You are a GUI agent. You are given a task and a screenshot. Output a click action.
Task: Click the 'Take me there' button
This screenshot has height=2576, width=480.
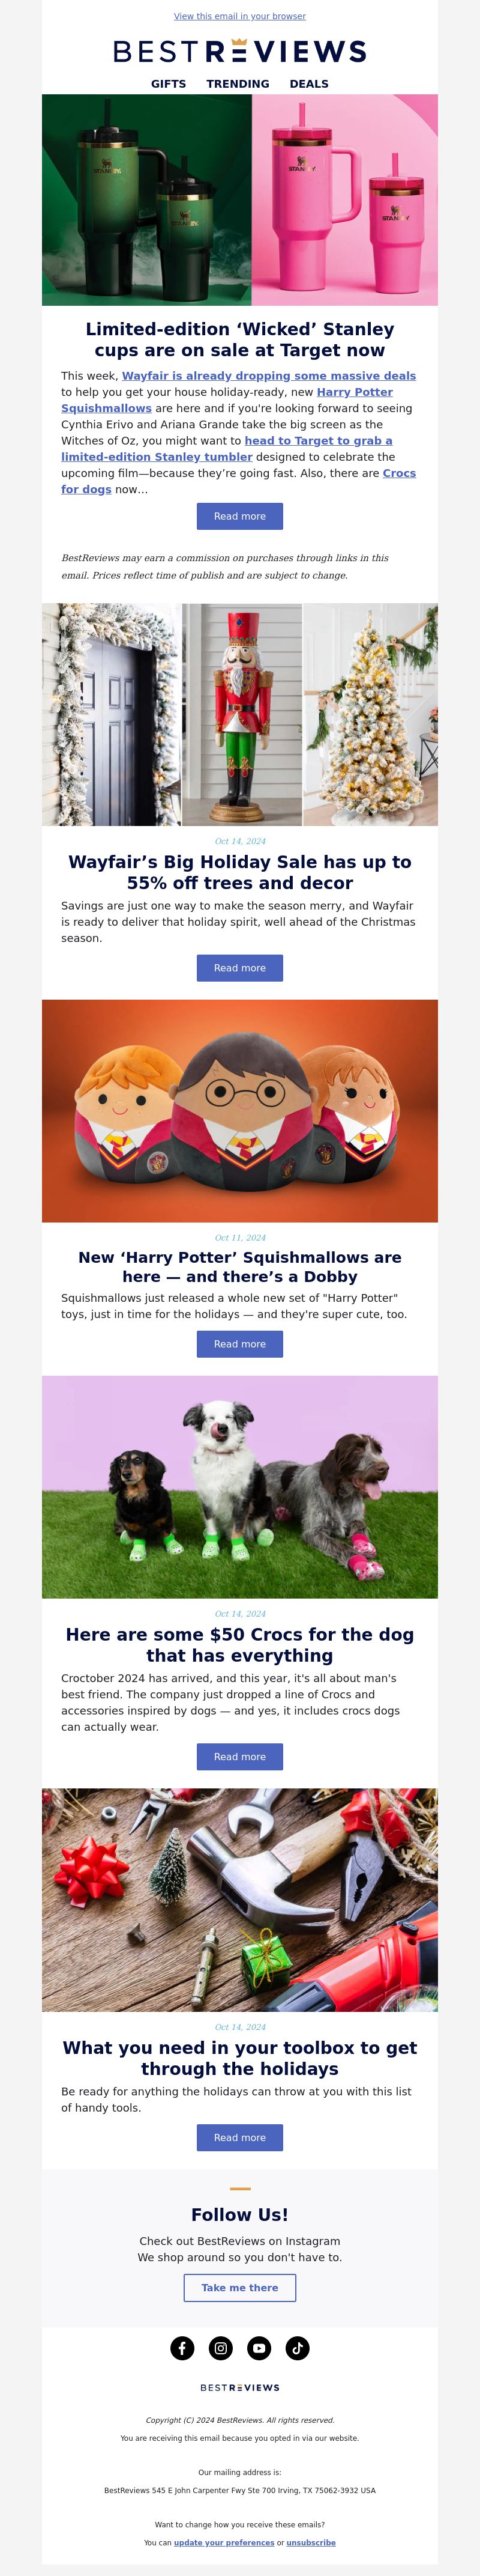click(239, 2288)
